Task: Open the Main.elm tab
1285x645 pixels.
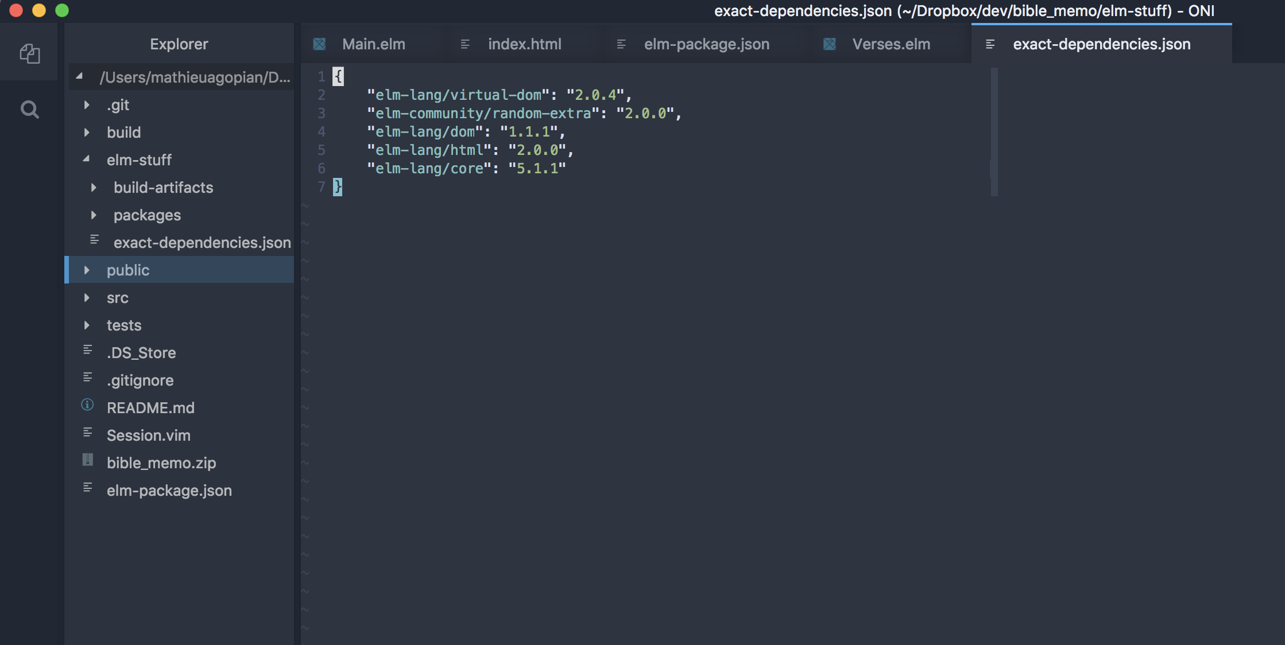Action: point(373,44)
